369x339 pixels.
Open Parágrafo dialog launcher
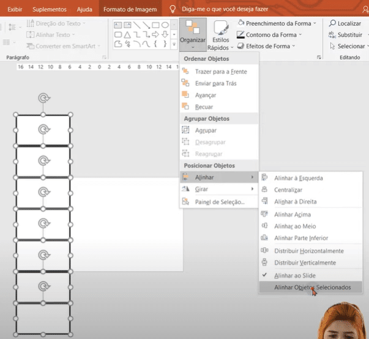pos(104,58)
